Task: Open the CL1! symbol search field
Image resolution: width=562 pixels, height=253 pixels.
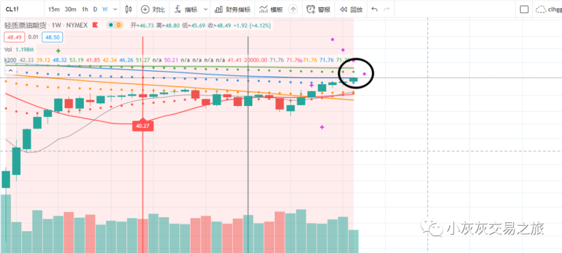Action: coord(12,10)
